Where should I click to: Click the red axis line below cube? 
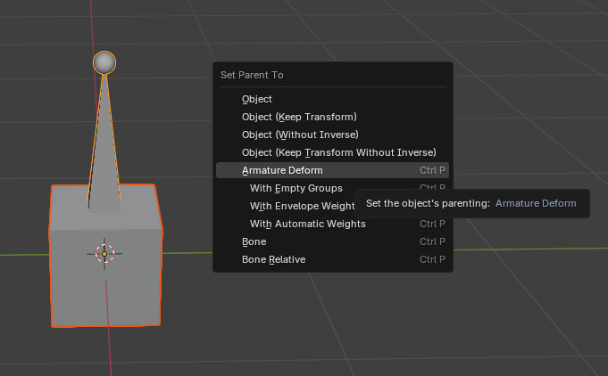(110, 352)
